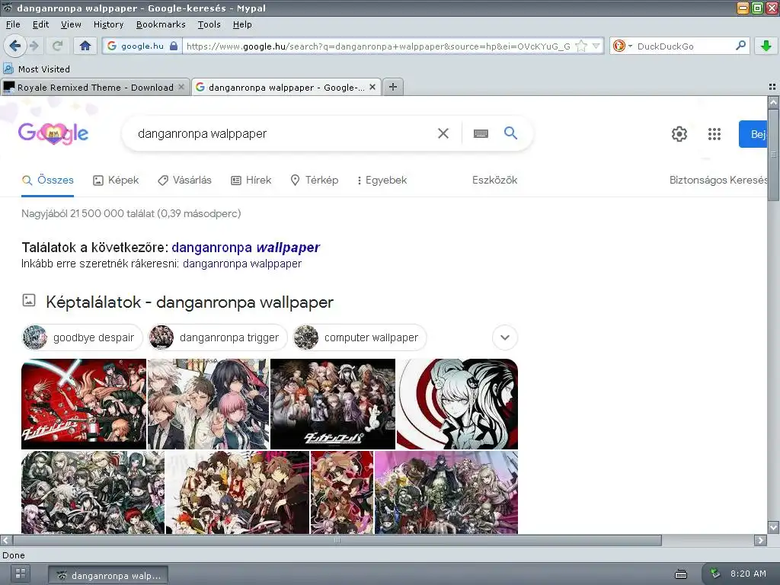The image size is (780, 585).
Task: Close the Royale Remixed Theme tab
Action: pyautogui.click(x=181, y=87)
